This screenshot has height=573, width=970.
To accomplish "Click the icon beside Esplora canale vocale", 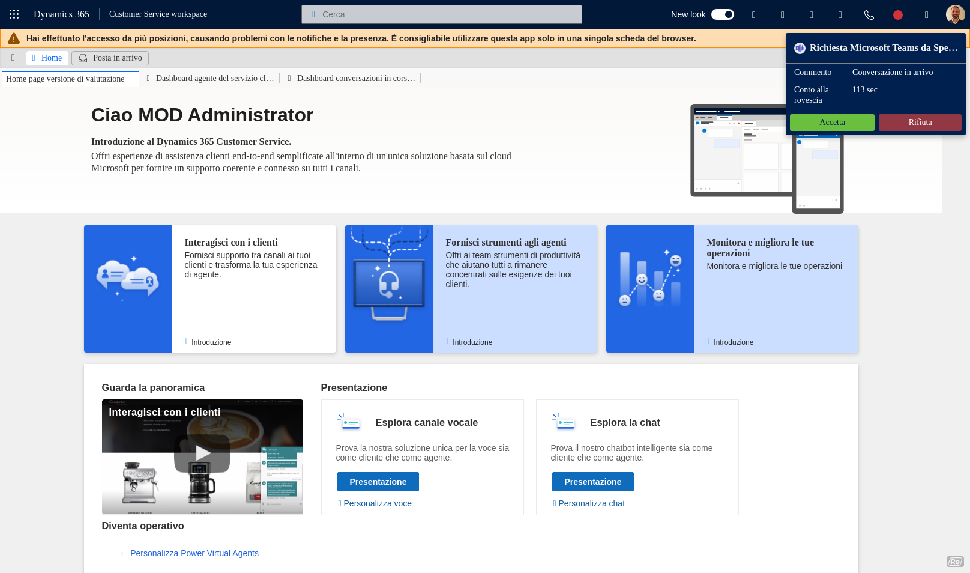I will coord(349,422).
